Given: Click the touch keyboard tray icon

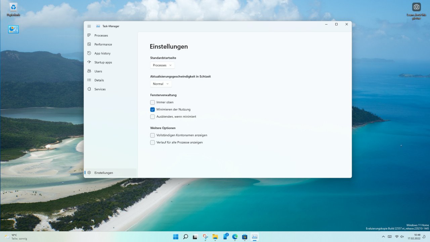Looking at the screenshot, I should [x=390, y=237].
